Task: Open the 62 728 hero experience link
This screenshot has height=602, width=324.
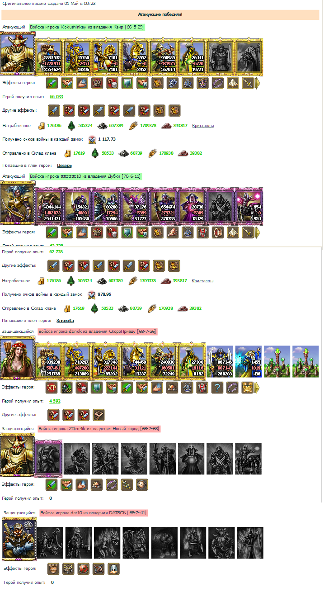Action: (56, 251)
